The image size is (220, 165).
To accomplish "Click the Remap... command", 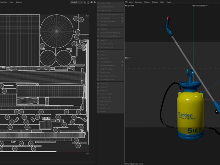I will coord(110,111).
